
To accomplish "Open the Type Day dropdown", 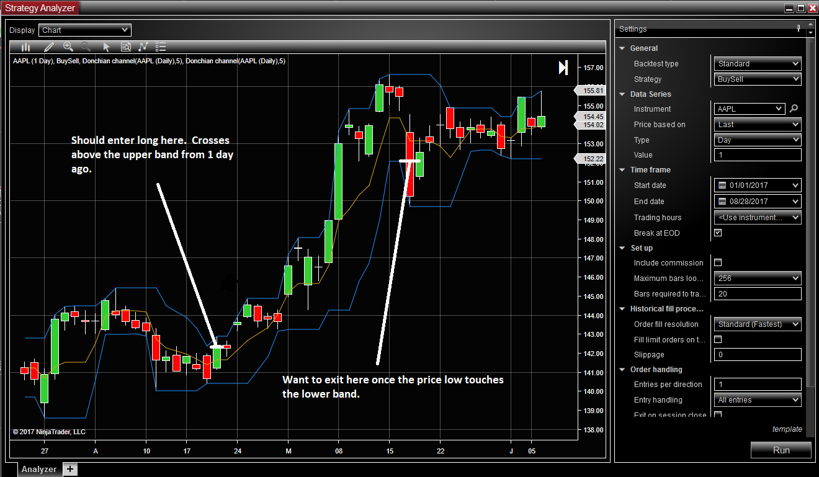I will (758, 140).
